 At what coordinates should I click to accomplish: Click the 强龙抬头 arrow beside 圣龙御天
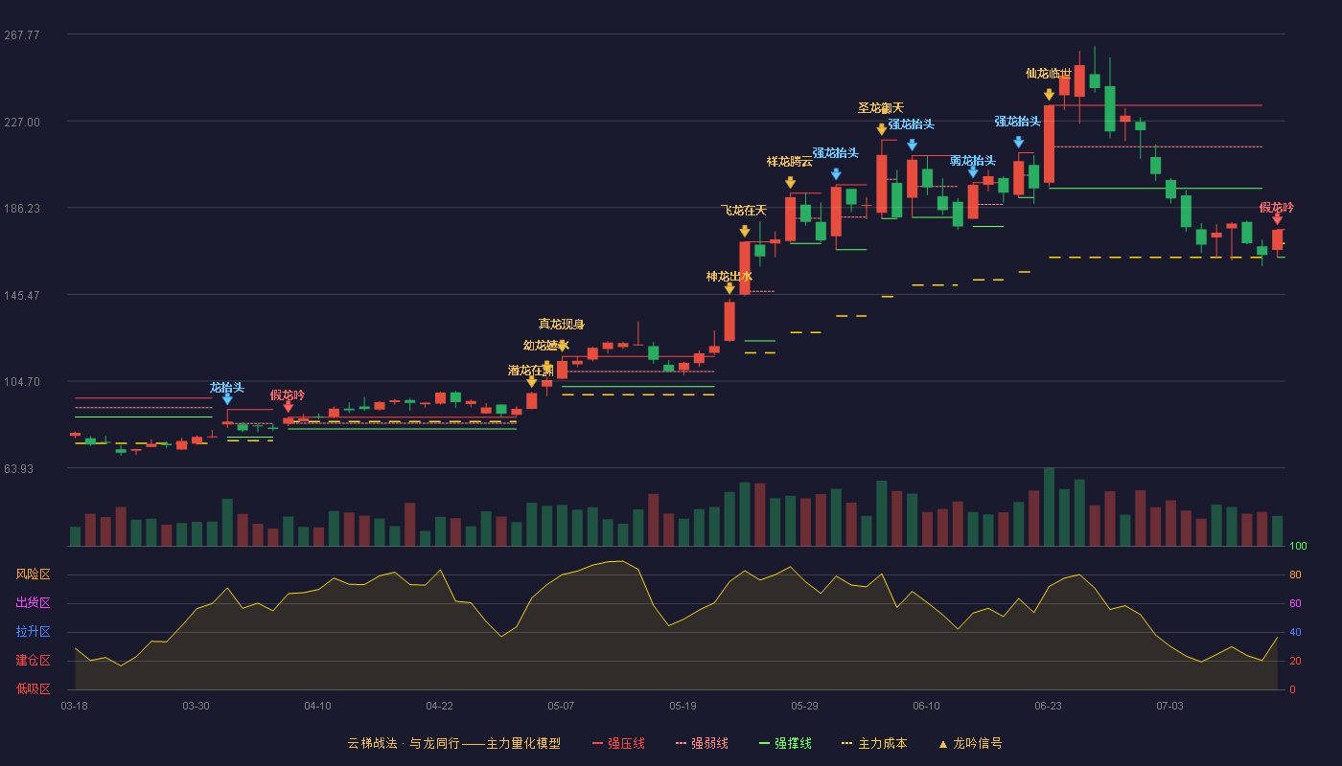click(x=913, y=146)
